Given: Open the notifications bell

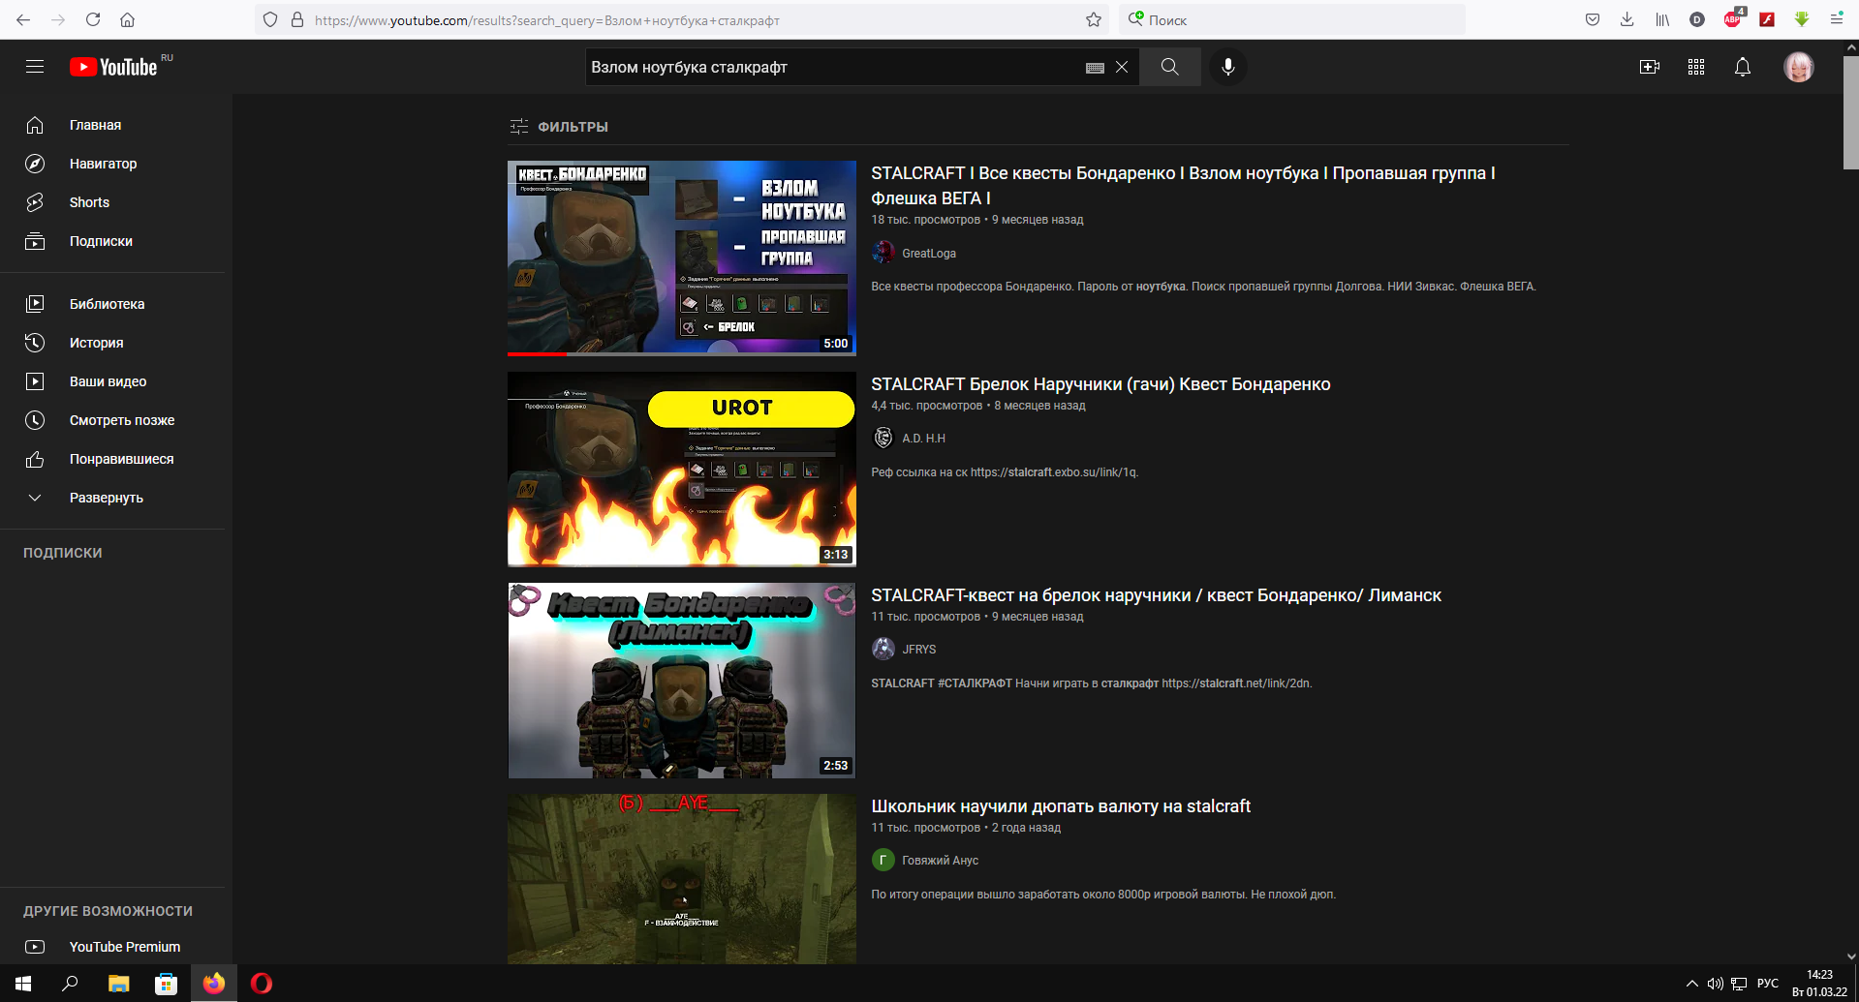Looking at the screenshot, I should click(x=1743, y=67).
